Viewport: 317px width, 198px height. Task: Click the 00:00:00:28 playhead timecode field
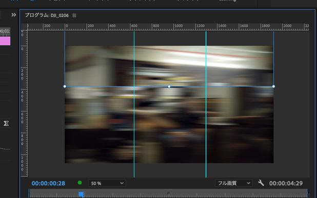click(48, 184)
